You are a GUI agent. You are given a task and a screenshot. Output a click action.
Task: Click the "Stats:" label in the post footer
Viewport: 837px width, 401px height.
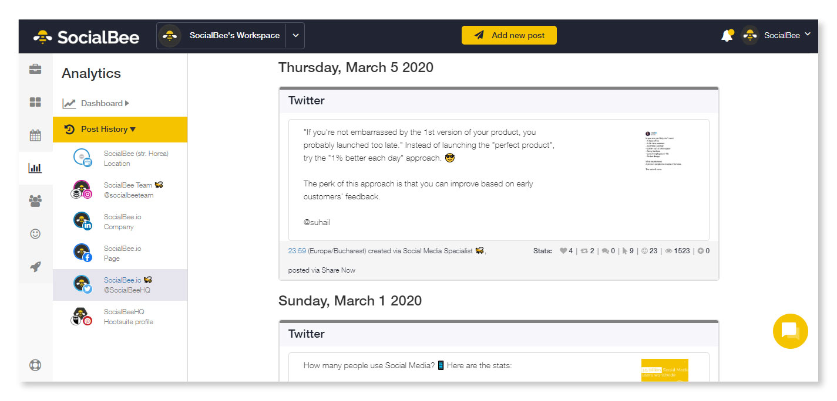click(543, 251)
